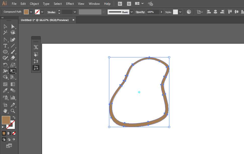The image size is (244, 154).
Task: Open the Object menu
Action: tap(34, 4)
